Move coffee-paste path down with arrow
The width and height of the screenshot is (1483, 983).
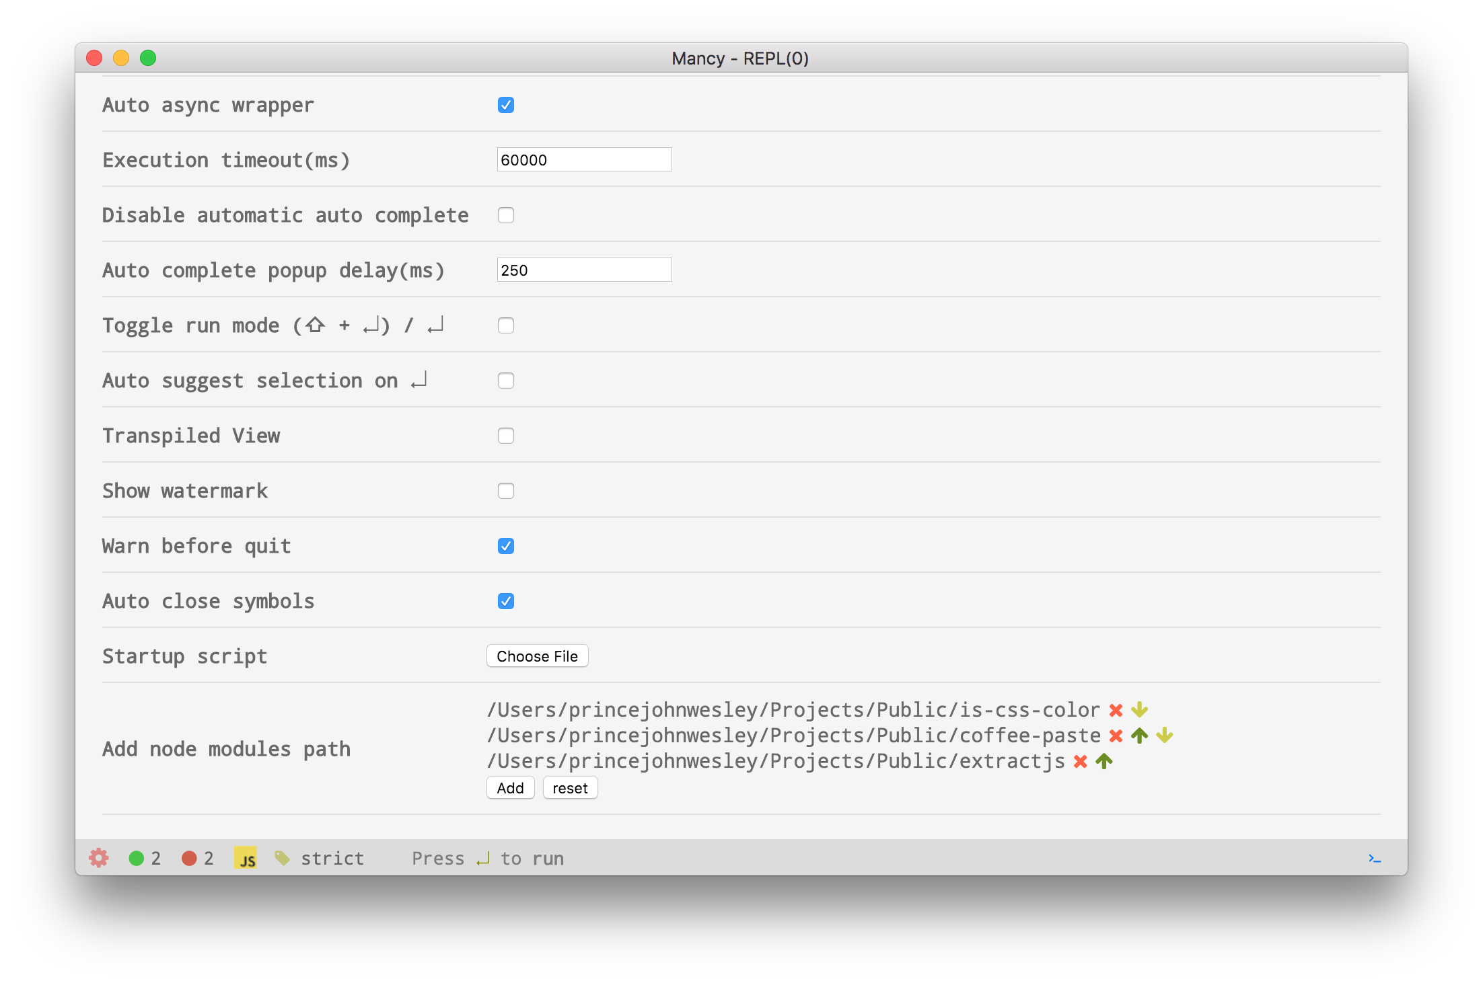coord(1165,736)
